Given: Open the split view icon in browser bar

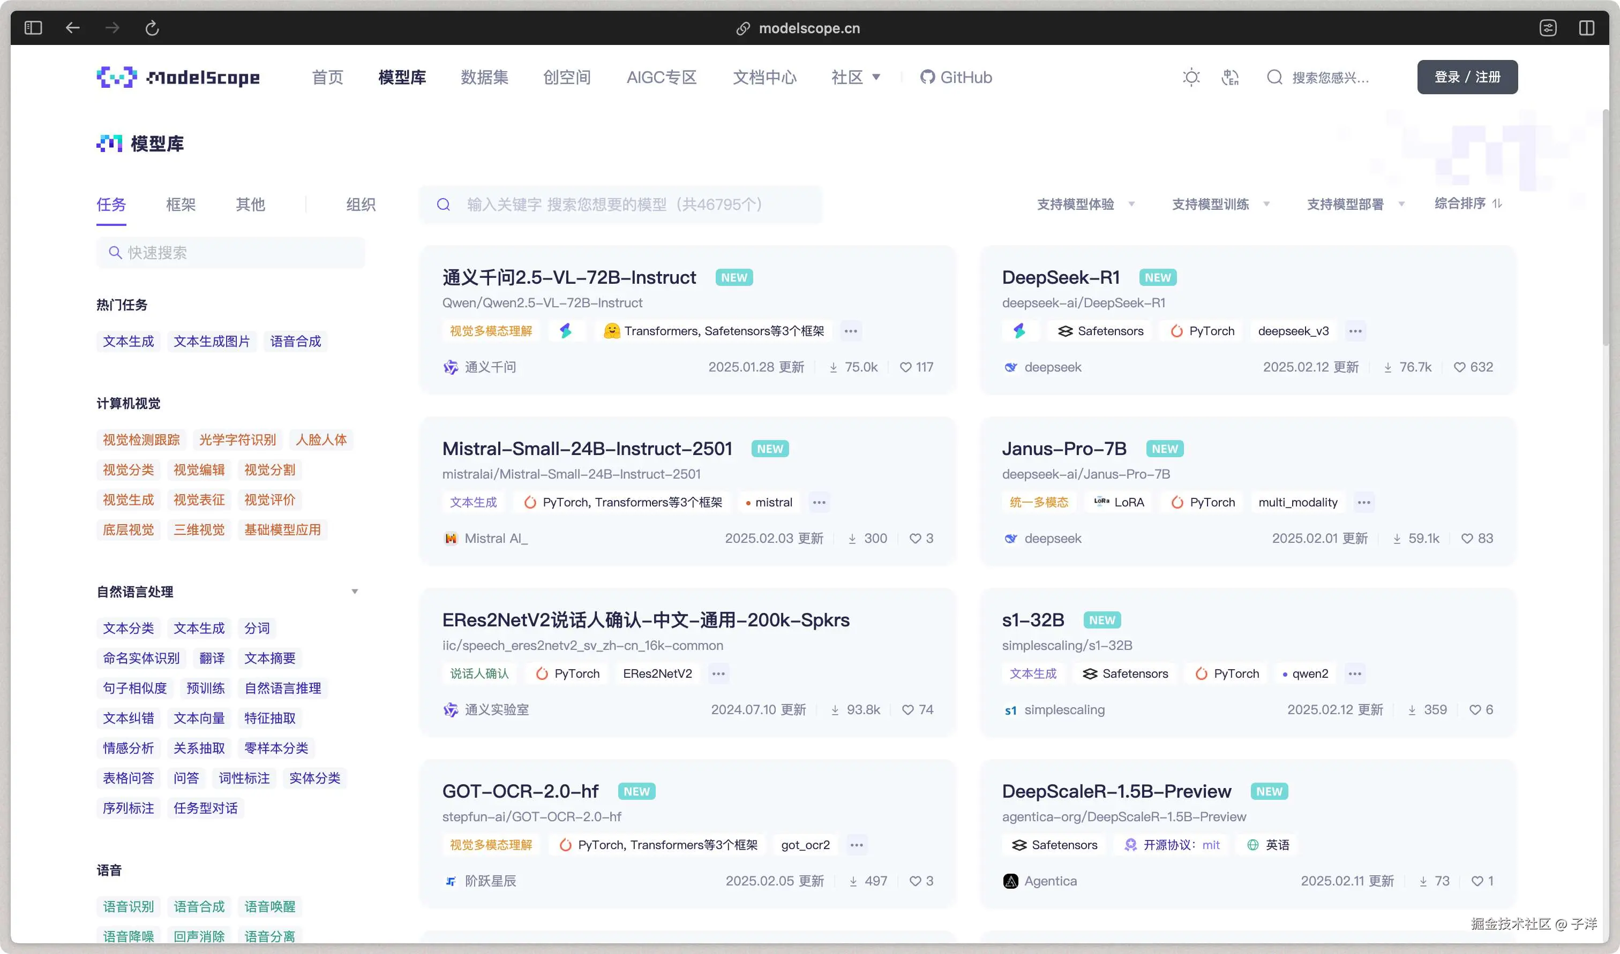Looking at the screenshot, I should tap(1586, 28).
